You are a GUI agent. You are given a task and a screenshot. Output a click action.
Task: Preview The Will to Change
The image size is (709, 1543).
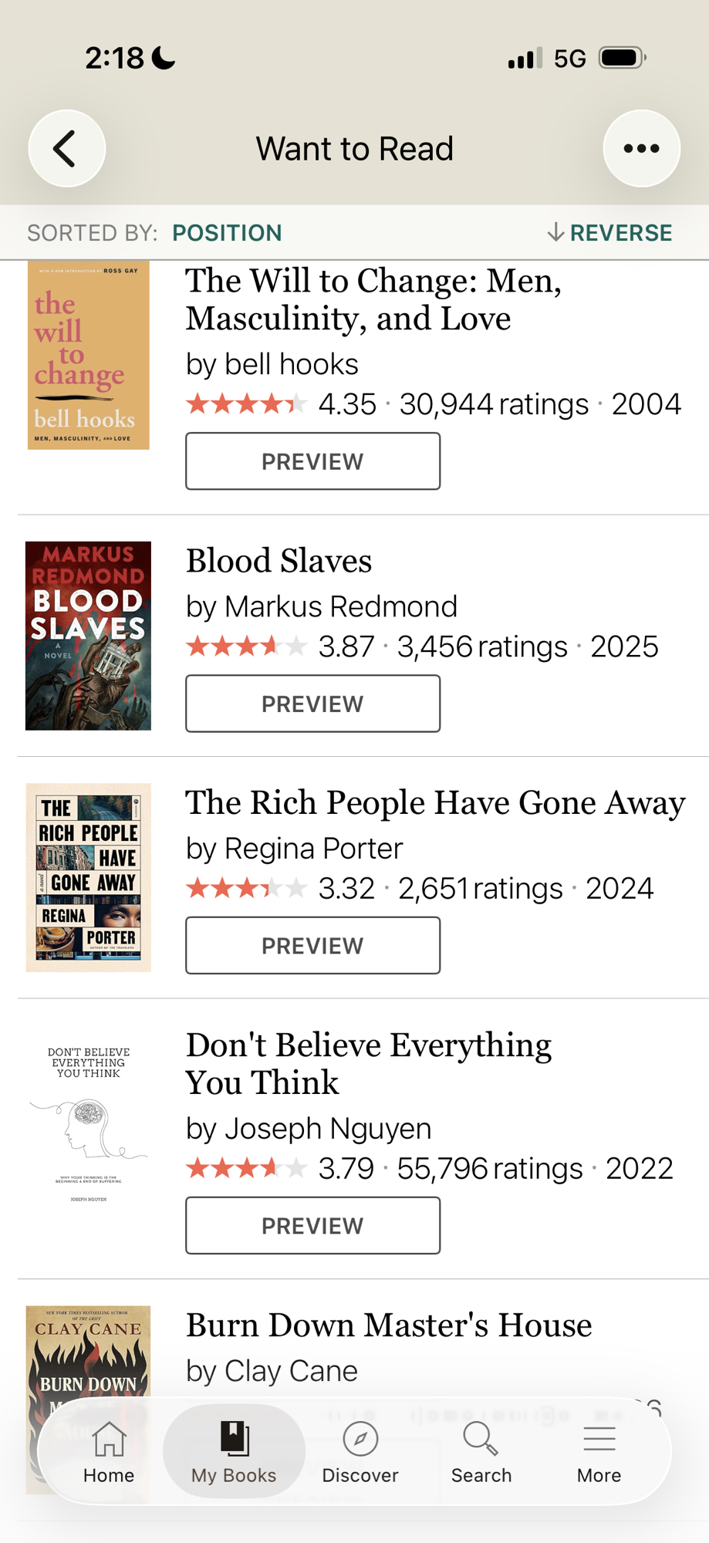pos(312,461)
